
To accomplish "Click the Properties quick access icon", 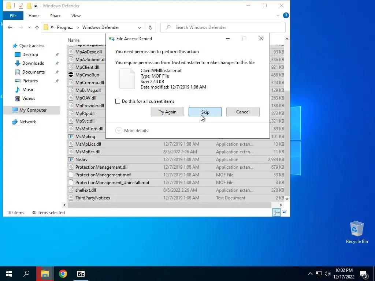I will point(21,6).
